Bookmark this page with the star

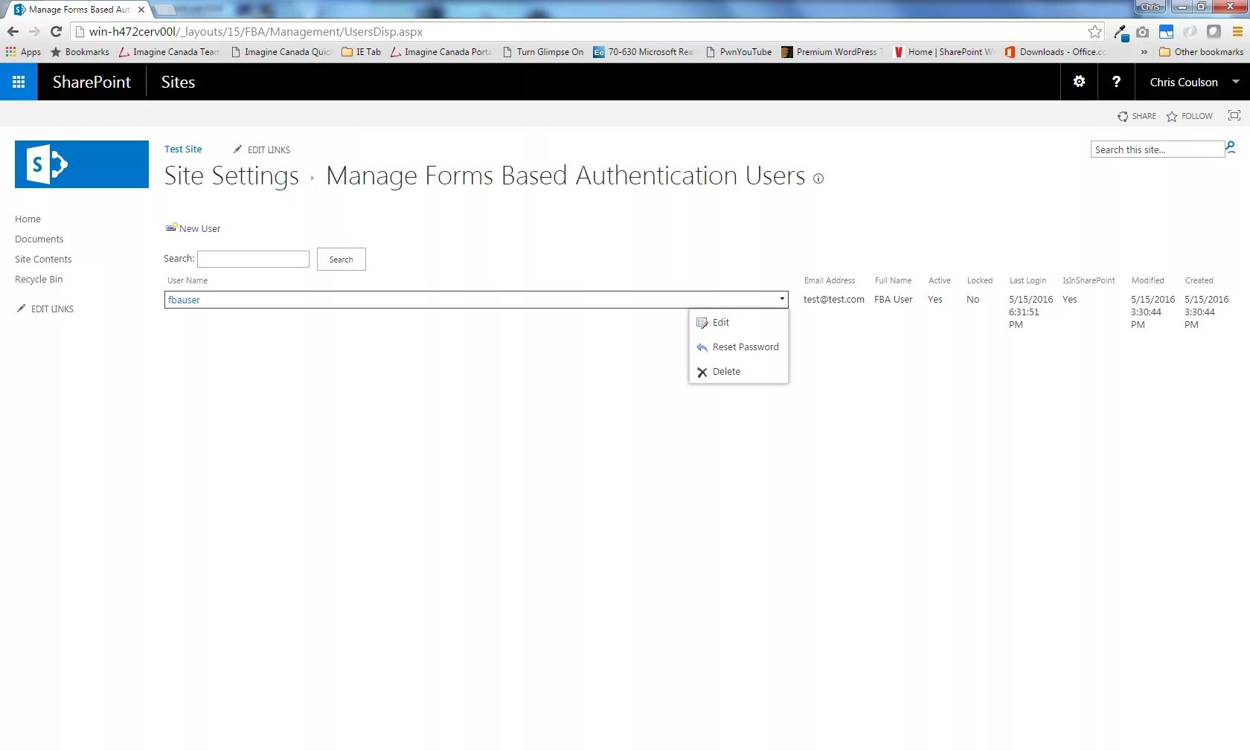click(x=1094, y=31)
